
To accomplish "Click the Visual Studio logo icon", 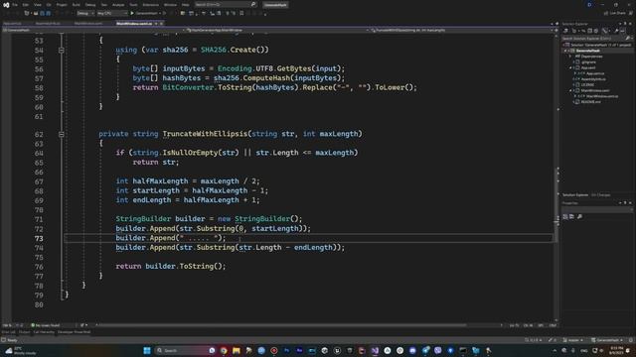I will (x=6, y=5).
